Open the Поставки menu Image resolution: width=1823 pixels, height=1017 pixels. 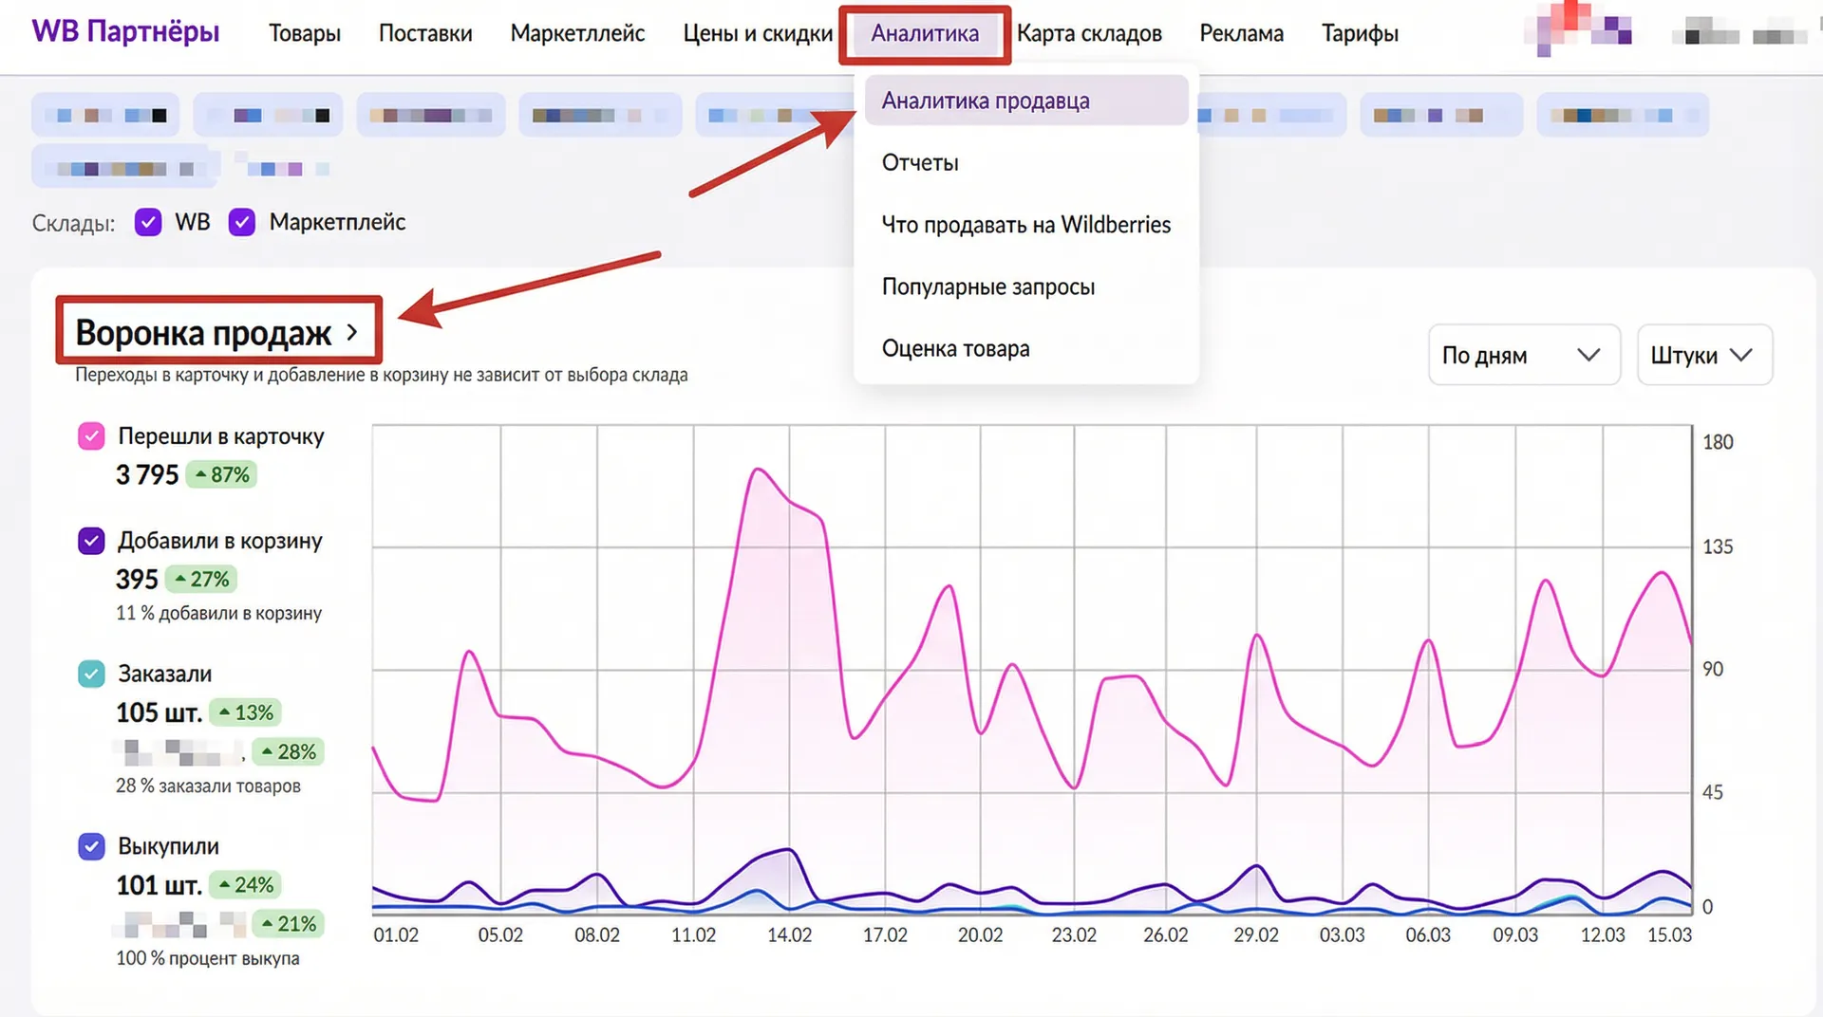pos(424,33)
